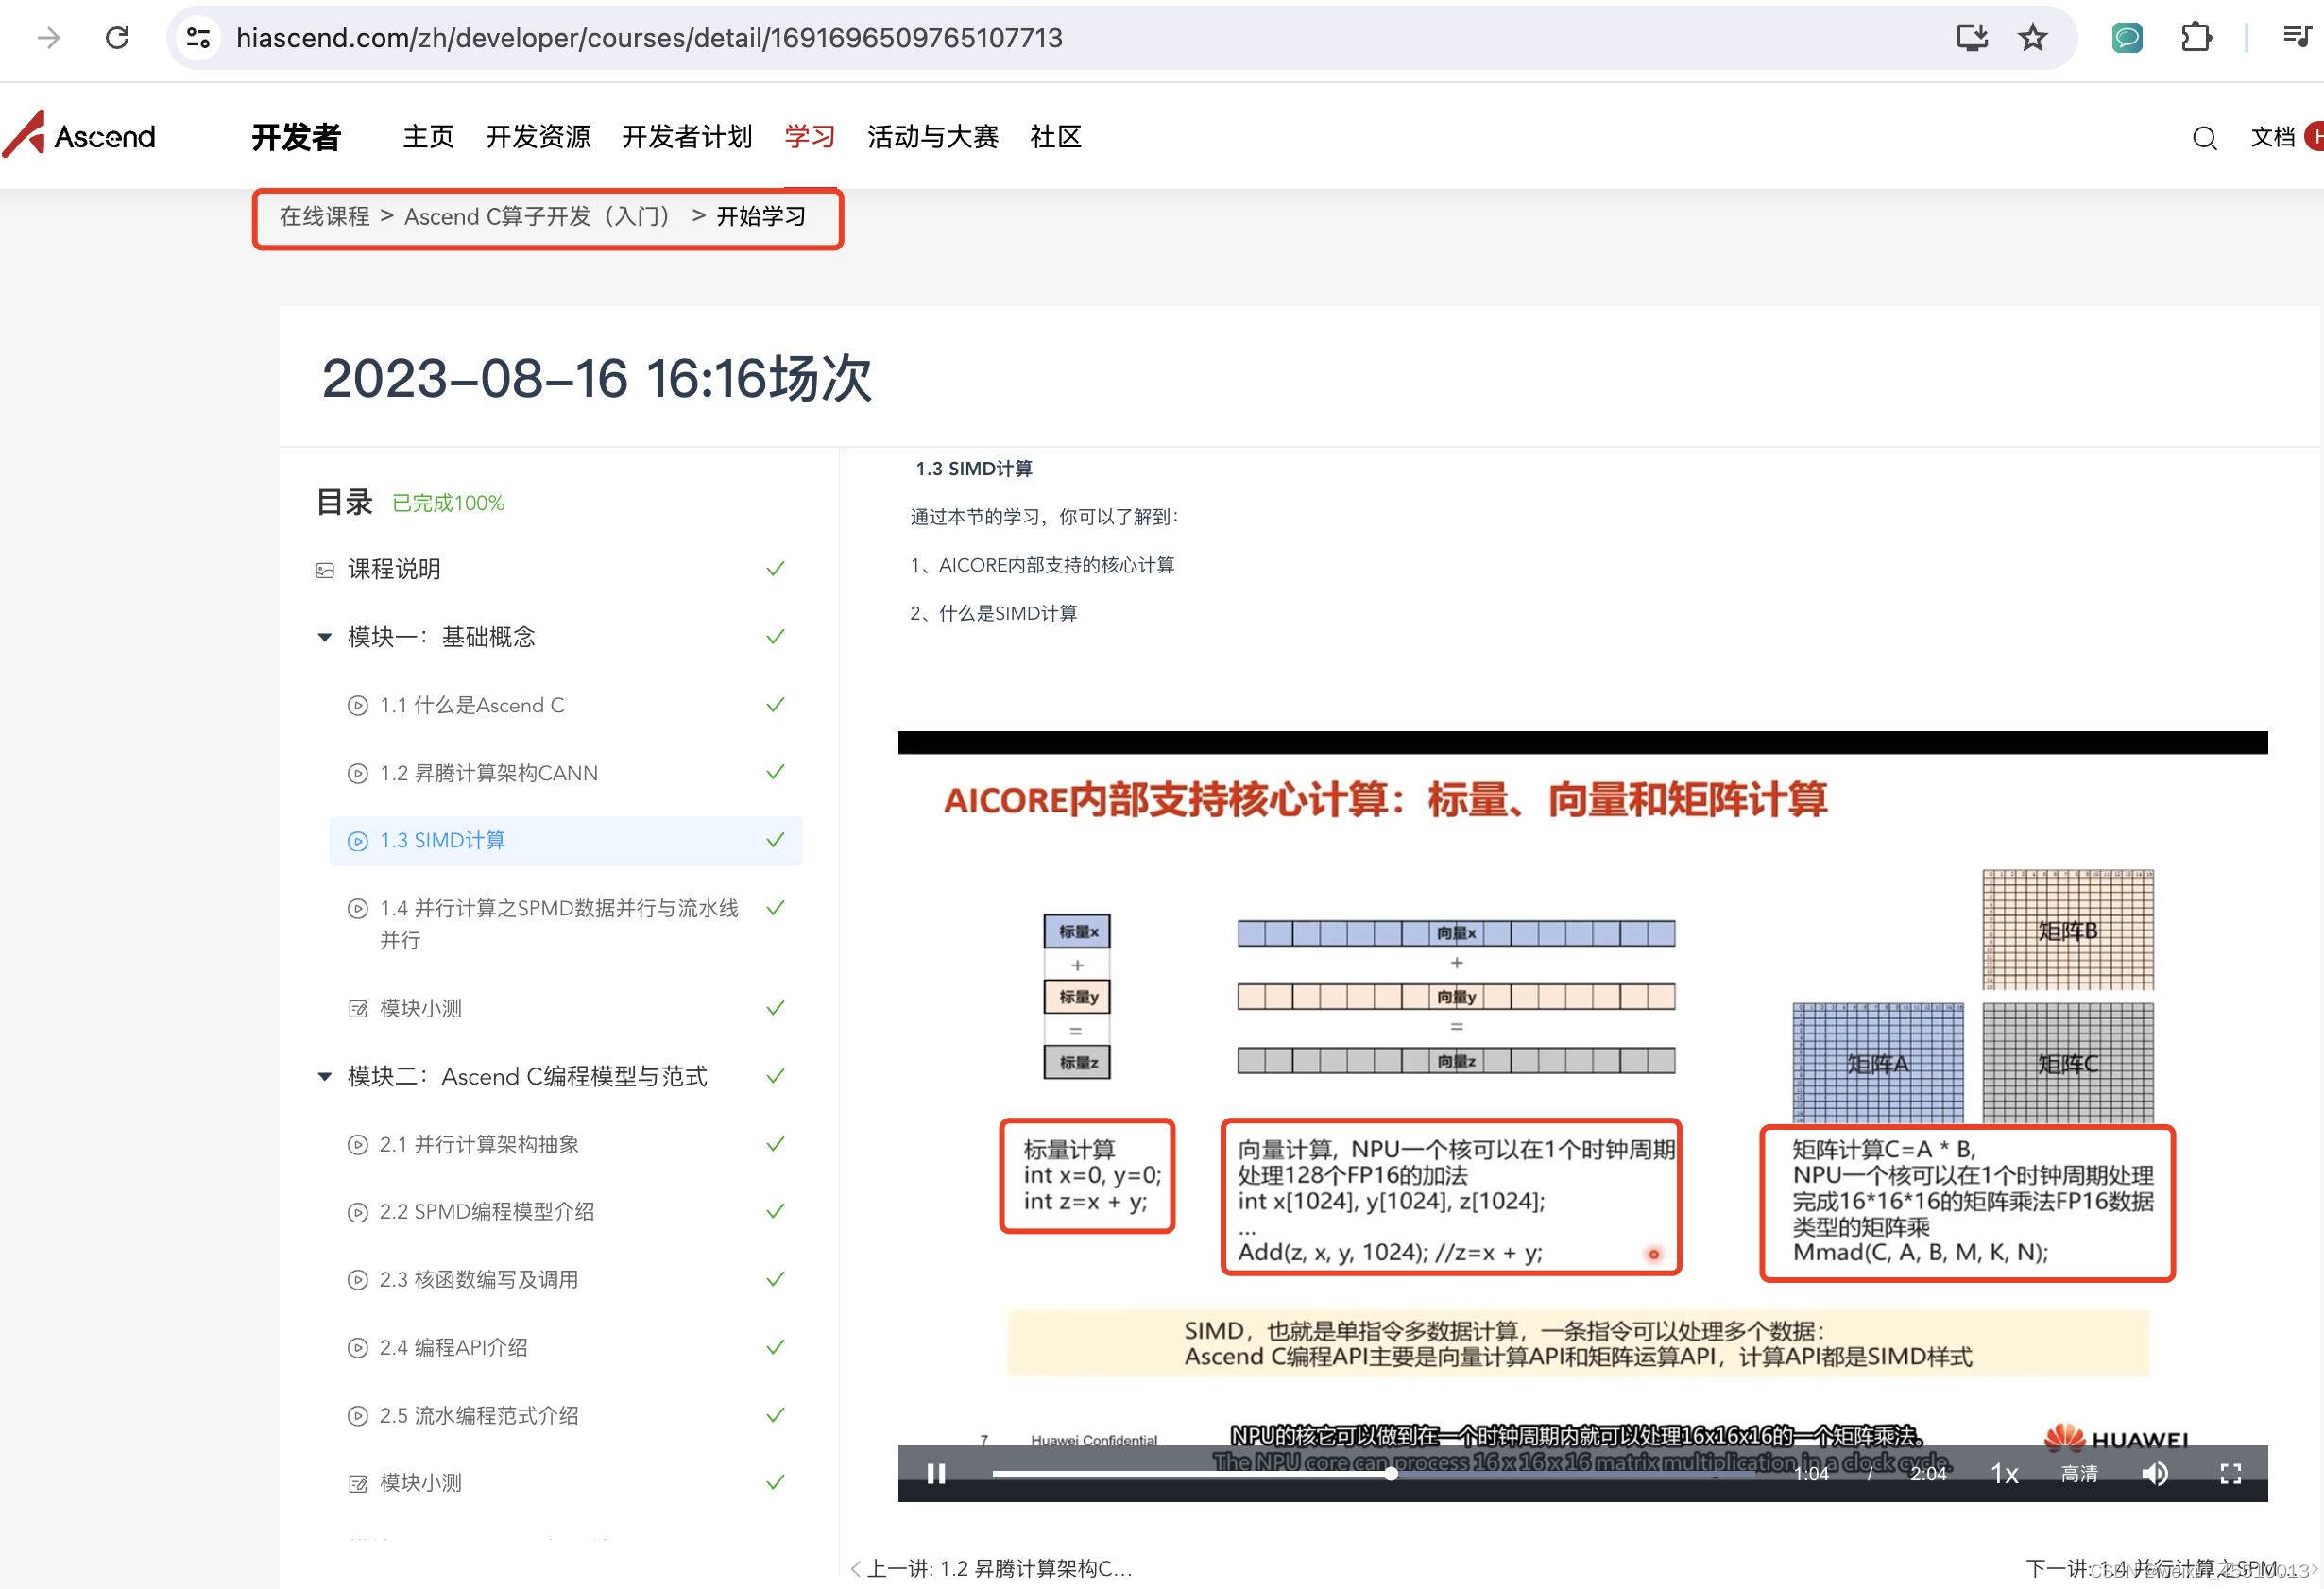Viewport: 2324px width, 1589px height.
Task: Open lesson 2.4 编程API介绍
Action: click(x=453, y=1347)
